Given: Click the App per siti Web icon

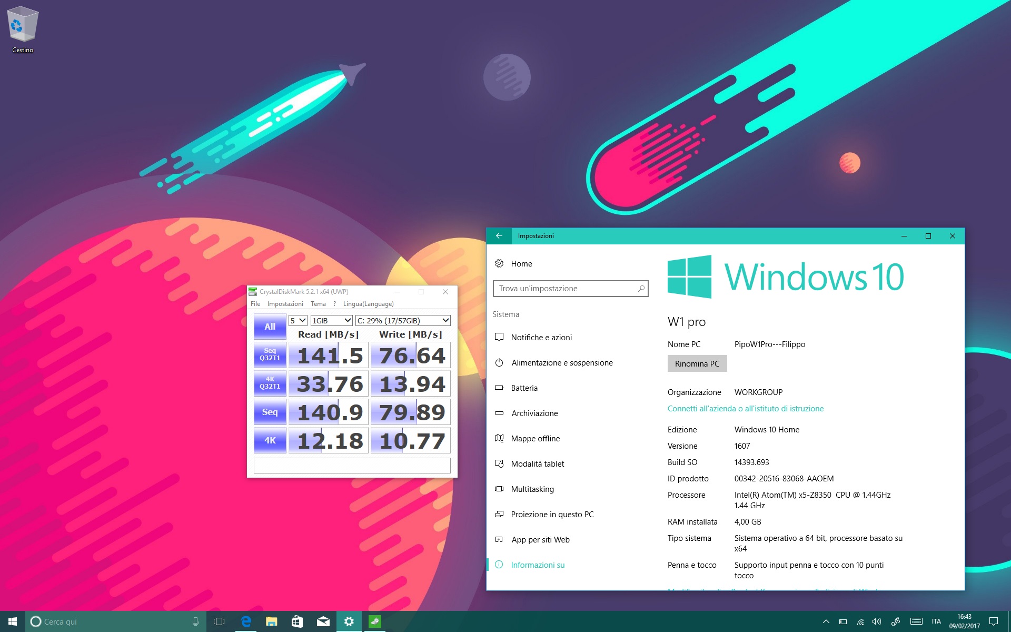Looking at the screenshot, I should [x=499, y=539].
